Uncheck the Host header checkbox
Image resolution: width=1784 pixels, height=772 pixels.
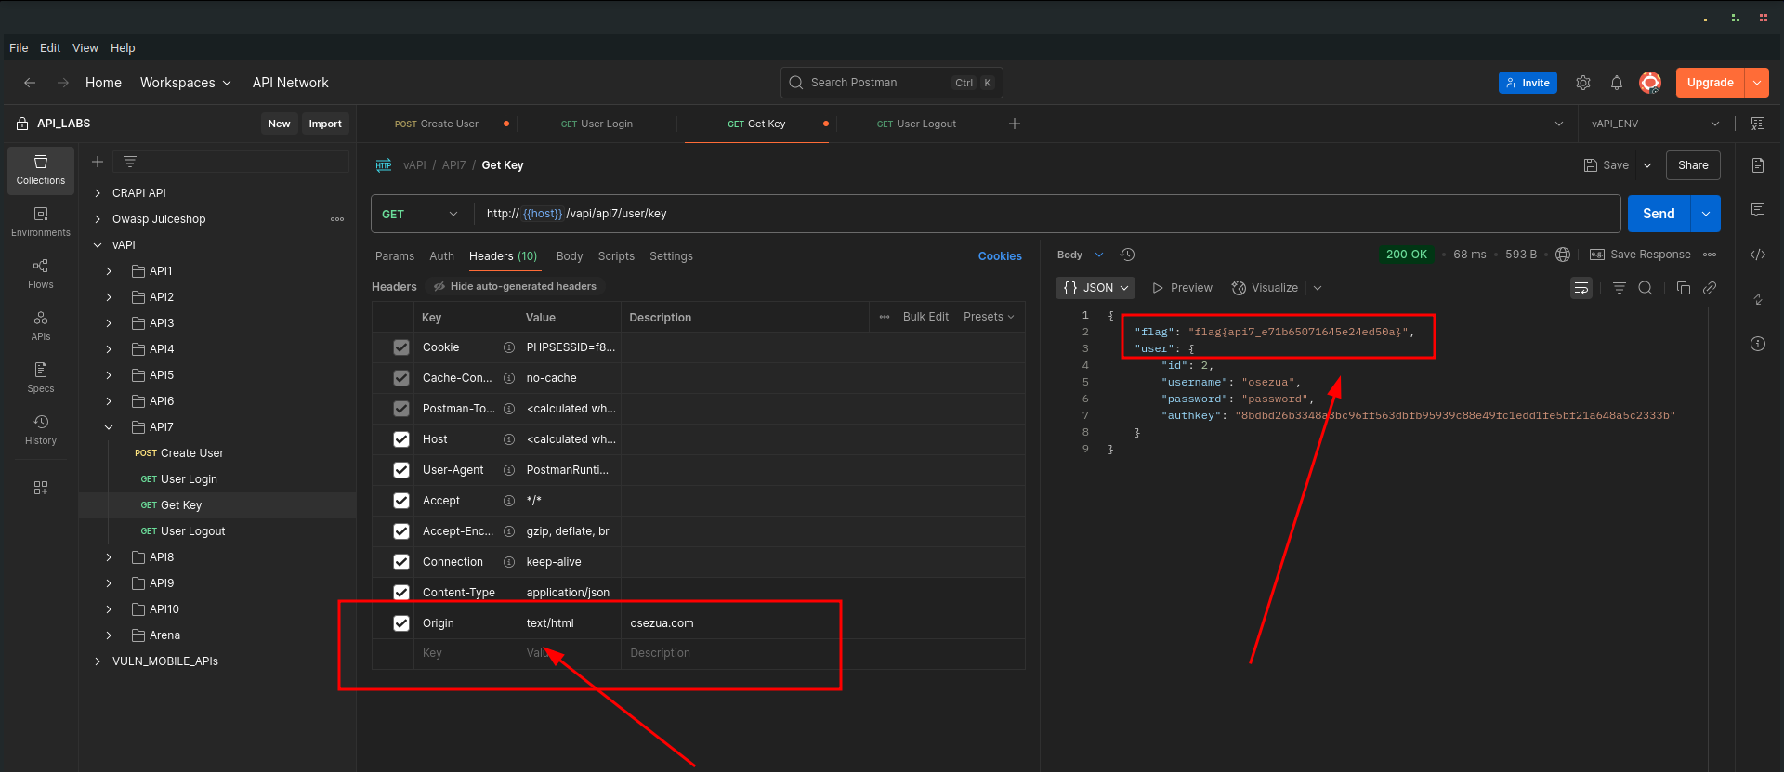pos(401,439)
